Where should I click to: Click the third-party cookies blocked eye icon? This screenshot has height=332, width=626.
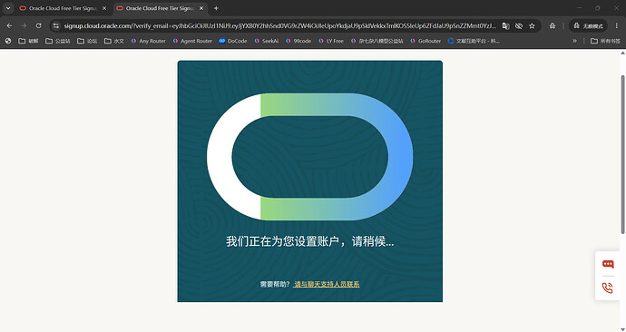[519, 26]
